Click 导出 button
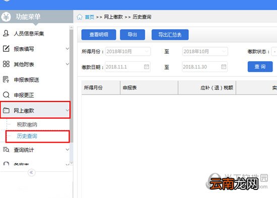Screen dimensions: 277x198 coord(132,35)
